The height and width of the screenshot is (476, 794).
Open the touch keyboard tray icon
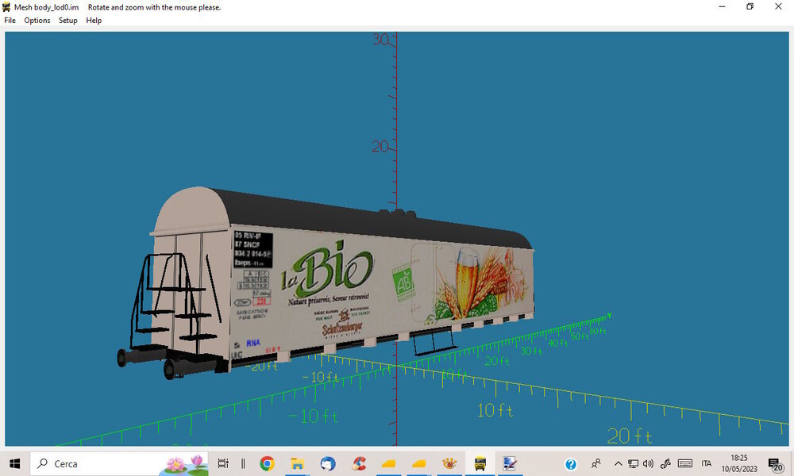(685, 463)
